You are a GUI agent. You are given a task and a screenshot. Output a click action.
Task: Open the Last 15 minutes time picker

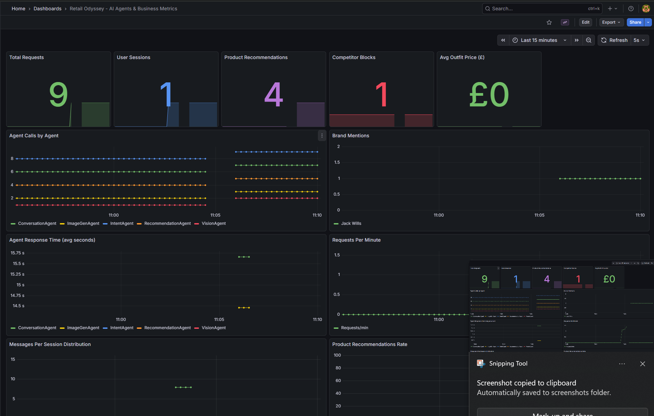coord(539,40)
